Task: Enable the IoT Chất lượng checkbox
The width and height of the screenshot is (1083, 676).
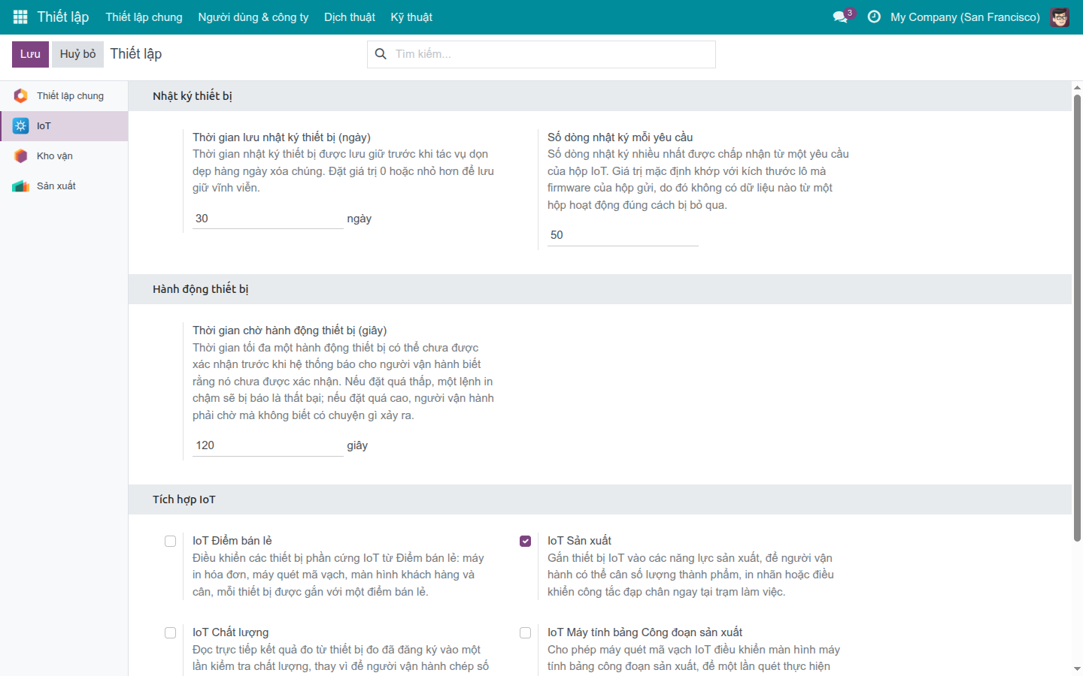Action: (x=170, y=633)
